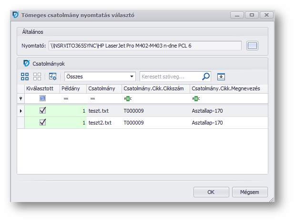Open the grid view settings icon
The image size is (295, 222).
point(53,77)
